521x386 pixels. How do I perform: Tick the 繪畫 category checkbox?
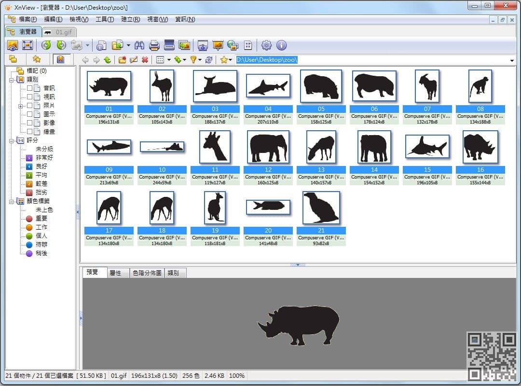click(30, 132)
